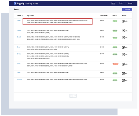Edit the inactive Zone 2 row

point(123,64)
